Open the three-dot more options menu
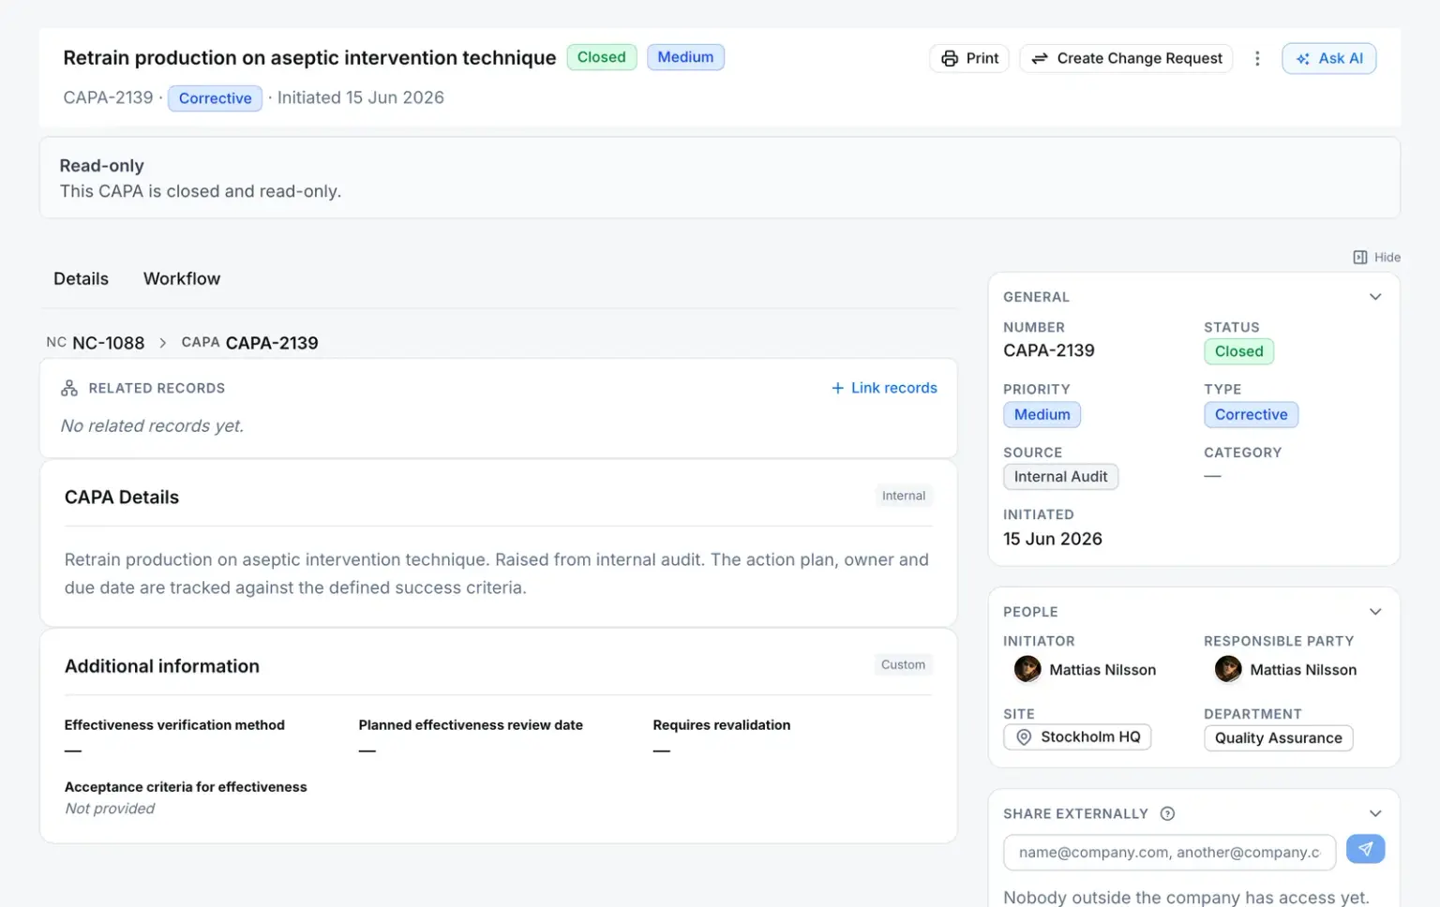 tap(1257, 58)
